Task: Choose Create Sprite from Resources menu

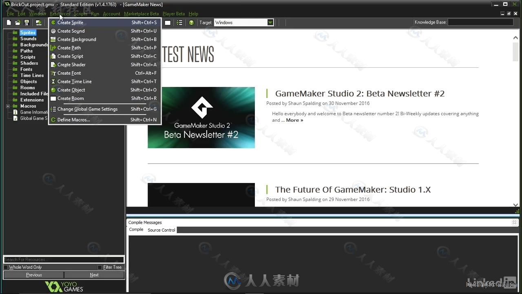Action: [105, 22]
